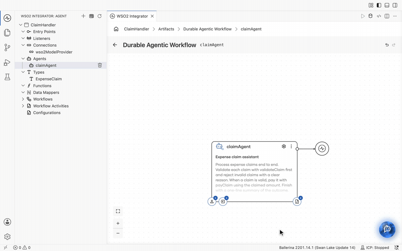Click the claimAgent node title
This screenshot has width=402, height=251.
(239, 147)
